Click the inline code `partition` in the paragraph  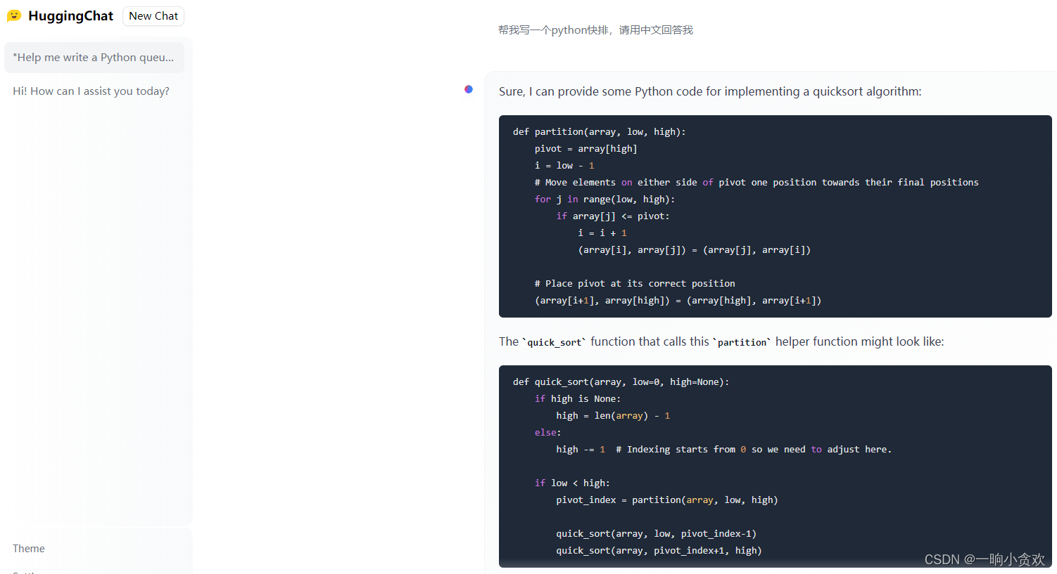tap(742, 342)
